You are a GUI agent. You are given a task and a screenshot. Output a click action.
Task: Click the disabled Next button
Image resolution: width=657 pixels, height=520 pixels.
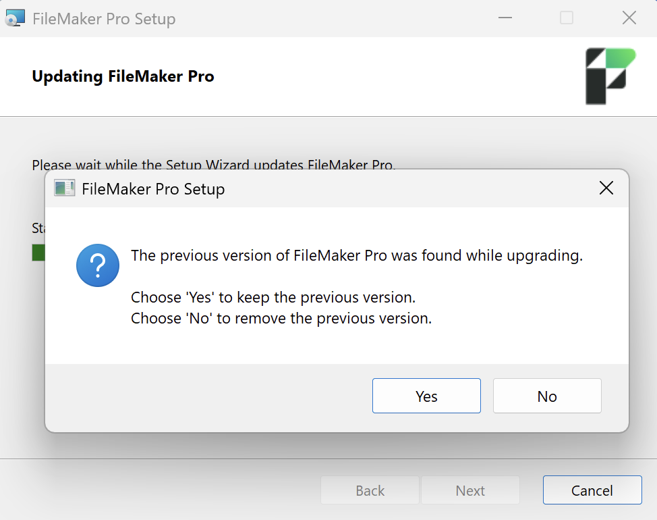(x=470, y=490)
